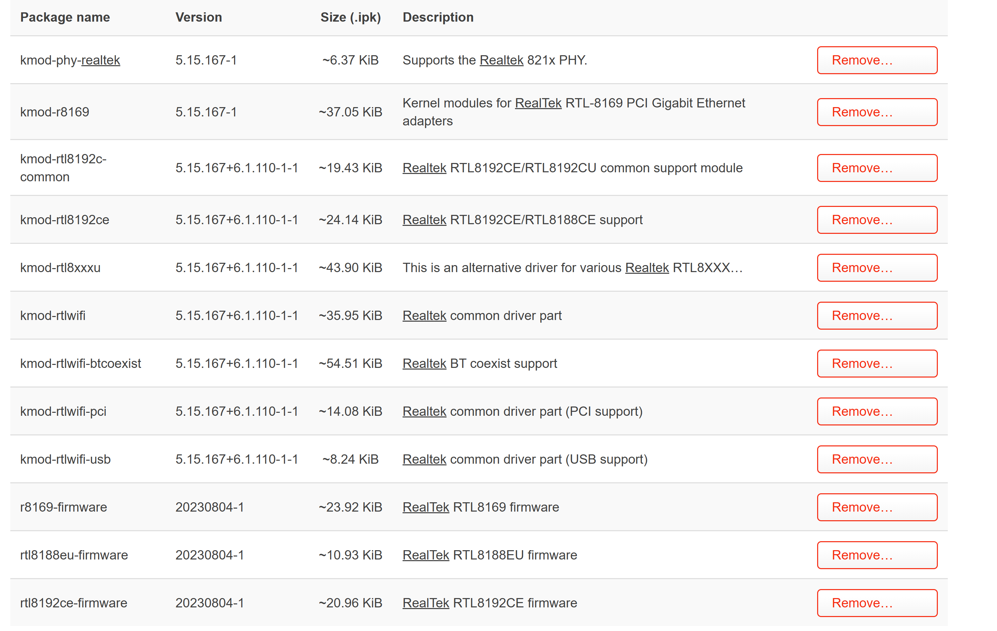Remove the kmod-phy-realtek package
This screenshot has height=631, width=997.
pyautogui.click(x=877, y=60)
